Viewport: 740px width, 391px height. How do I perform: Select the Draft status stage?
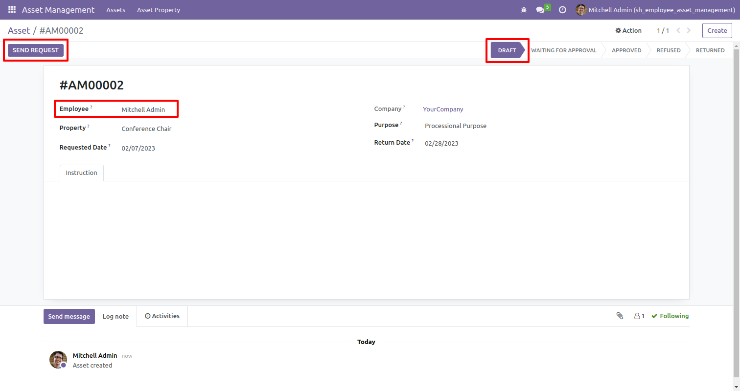tap(507, 50)
